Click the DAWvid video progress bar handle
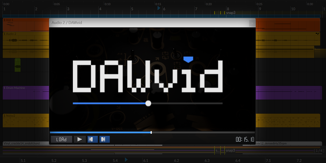This screenshot has height=163, width=326. pos(151,132)
